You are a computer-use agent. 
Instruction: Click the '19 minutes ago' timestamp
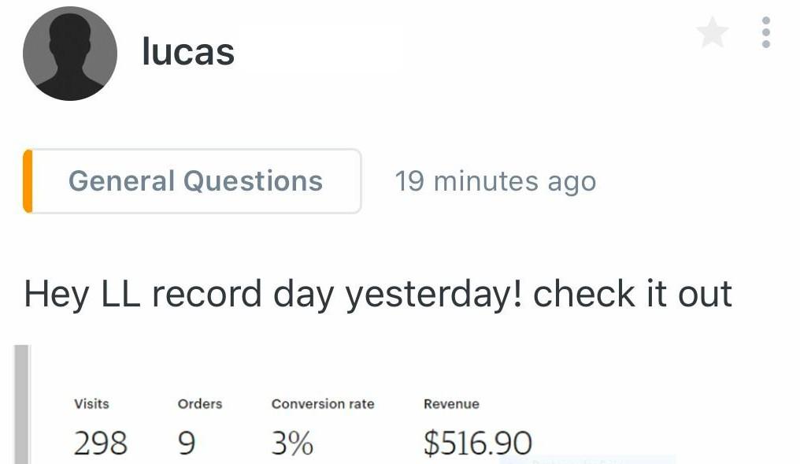coord(495,182)
